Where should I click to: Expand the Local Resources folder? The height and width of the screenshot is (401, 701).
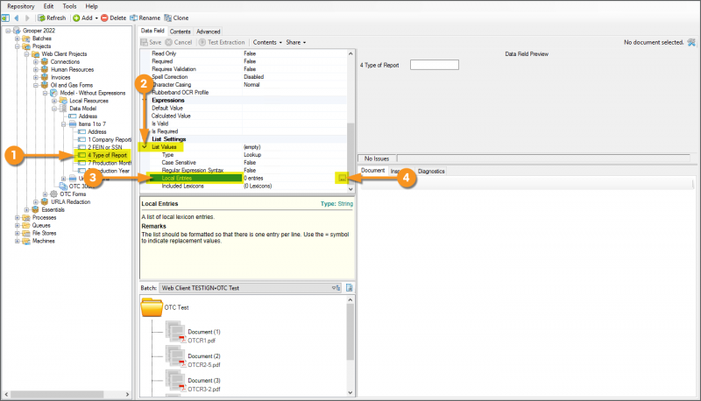[54, 101]
